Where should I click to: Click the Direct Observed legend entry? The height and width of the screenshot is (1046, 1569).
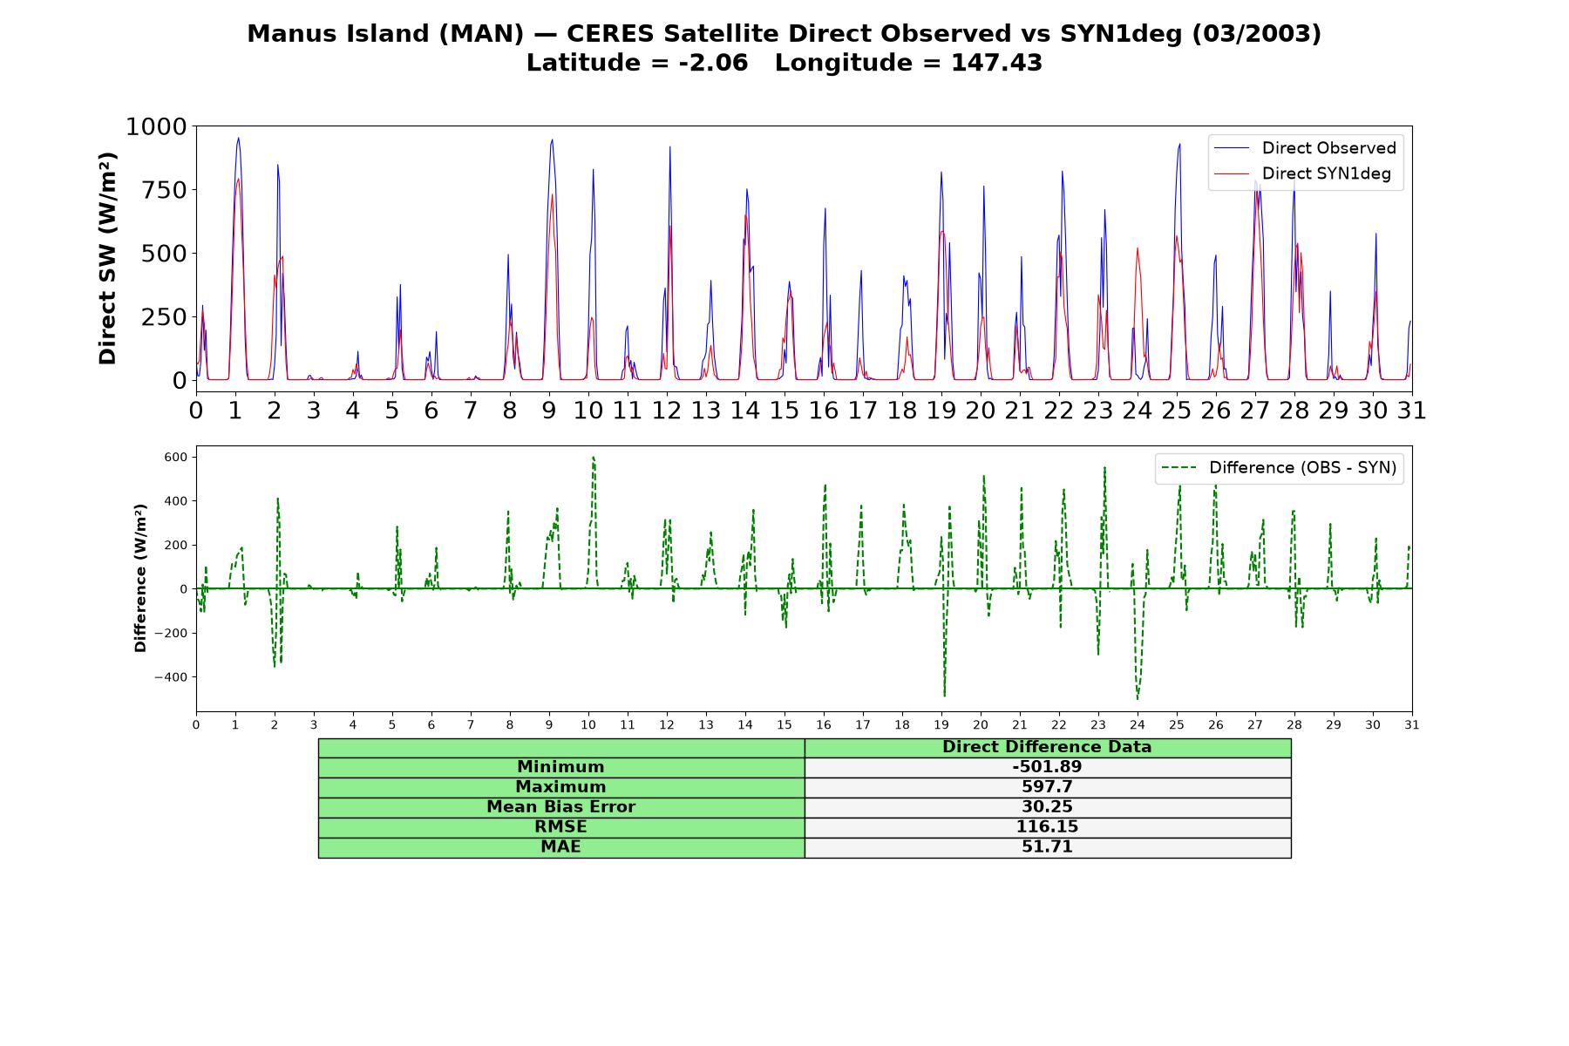(x=1306, y=148)
